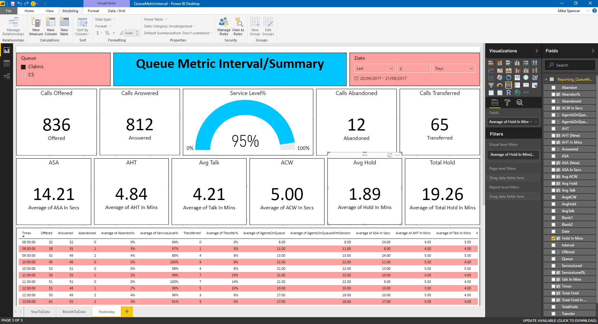This screenshot has height=324, width=598.
Task: Click the Undo arrow in title bar
Action: 20,3
